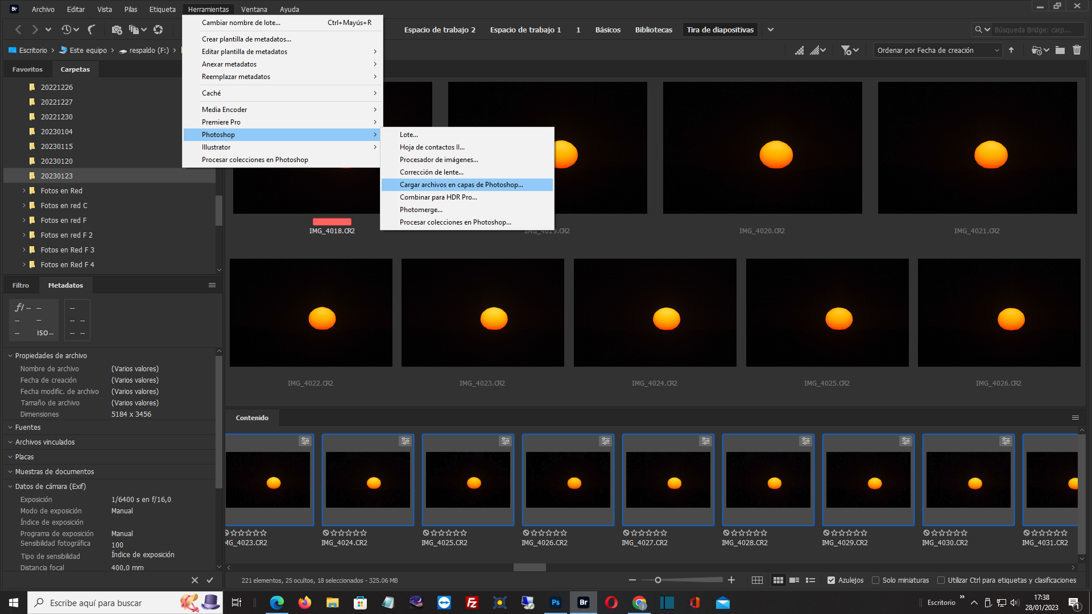This screenshot has height=614, width=1092.
Task: Select the list view icon
Action: [810, 580]
